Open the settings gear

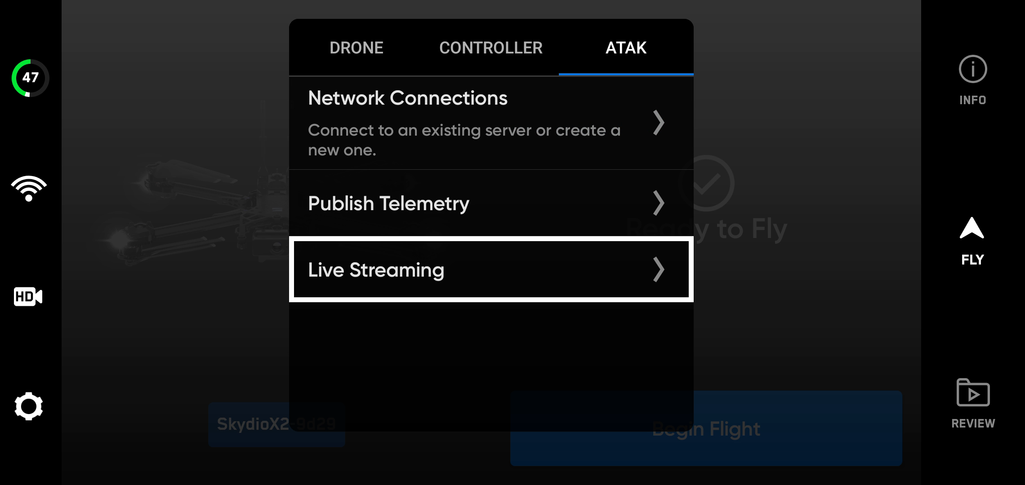28,406
